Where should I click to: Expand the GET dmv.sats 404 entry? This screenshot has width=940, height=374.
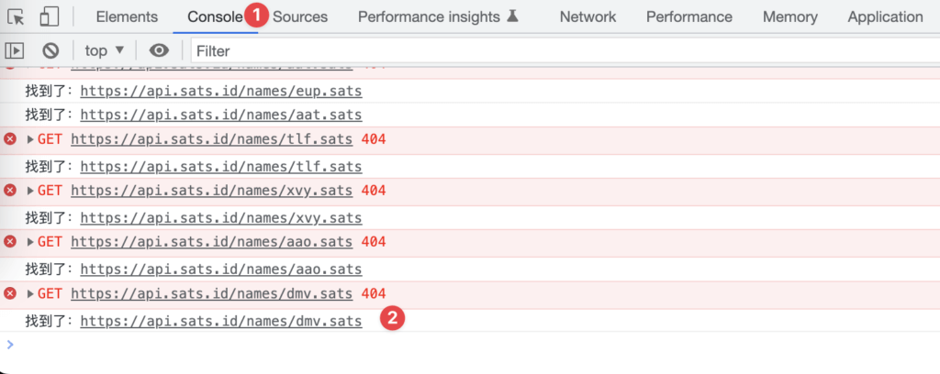30,294
